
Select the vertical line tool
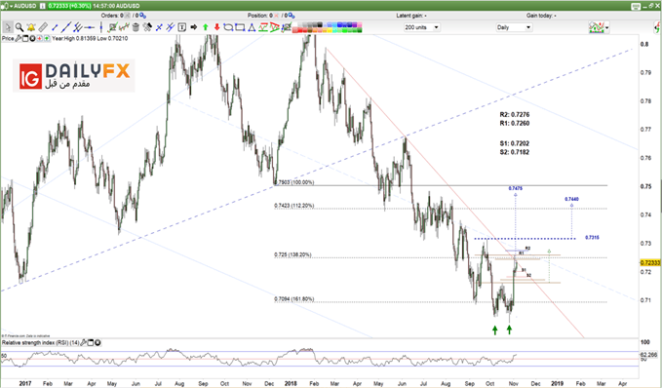coord(101,27)
